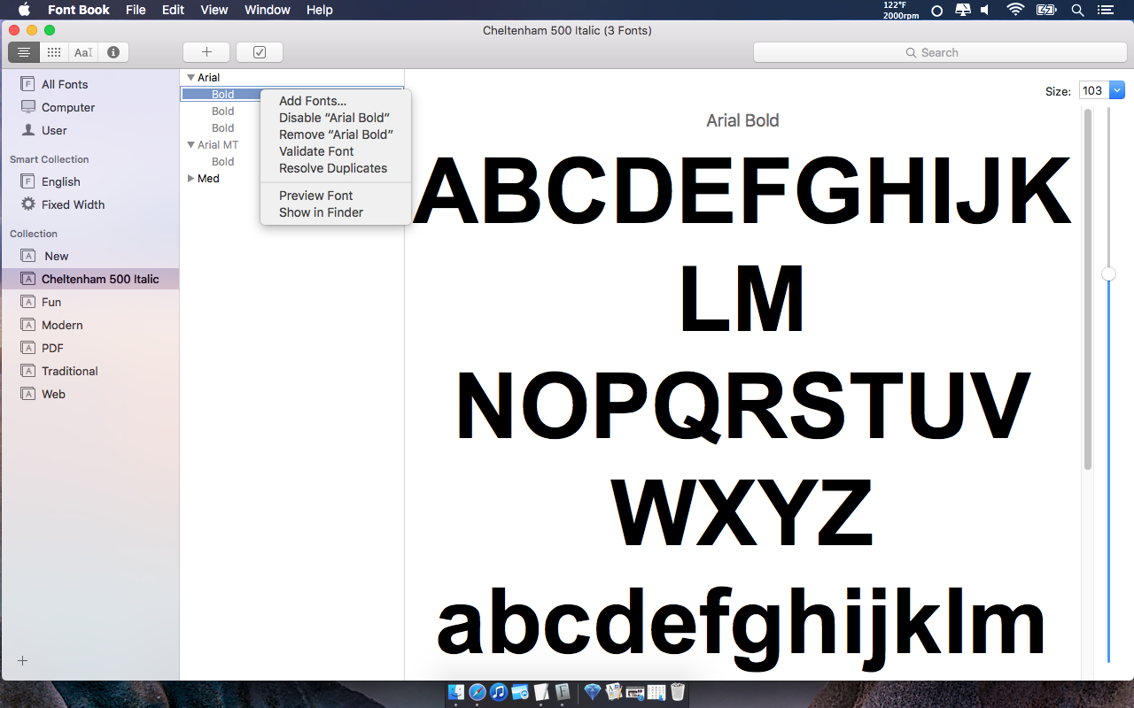This screenshot has height=708, width=1134.
Task: Open Notification Center in the menu bar
Action: pyautogui.click(x=1105, y=10)
